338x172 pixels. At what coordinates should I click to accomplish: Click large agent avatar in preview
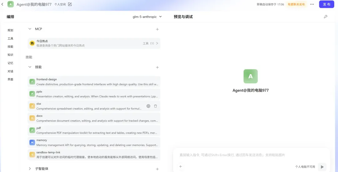pos(250,76)
